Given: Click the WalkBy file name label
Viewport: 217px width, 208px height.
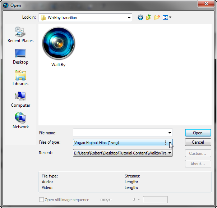Looking at the screenshot, I should 58,65.
